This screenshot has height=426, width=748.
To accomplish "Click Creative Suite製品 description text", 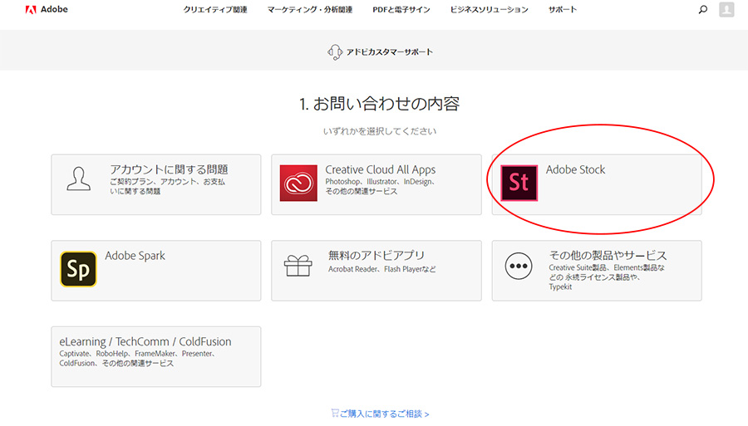I will tap(607, 277).
